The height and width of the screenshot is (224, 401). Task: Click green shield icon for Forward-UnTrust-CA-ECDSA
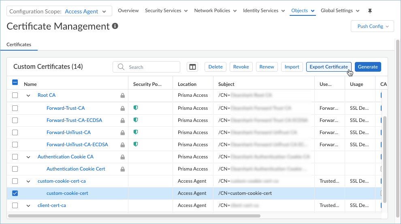click(x=136, y=145)
